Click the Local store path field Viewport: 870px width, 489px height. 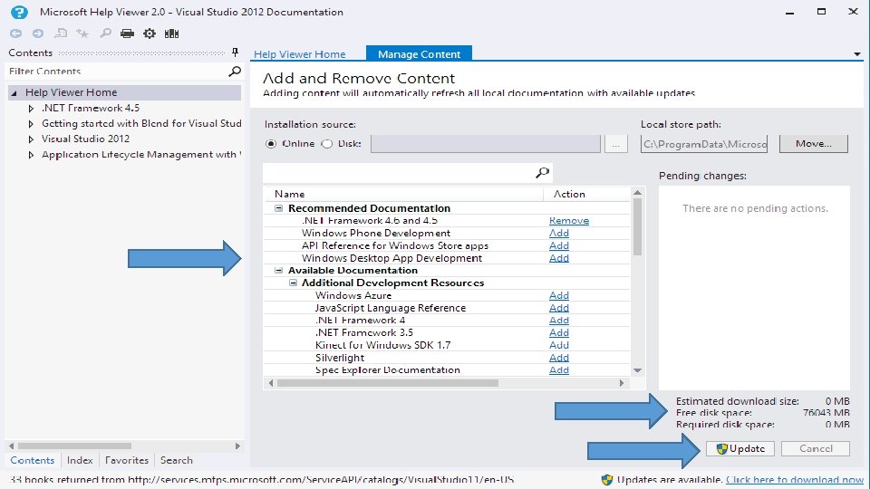[704, 144]
